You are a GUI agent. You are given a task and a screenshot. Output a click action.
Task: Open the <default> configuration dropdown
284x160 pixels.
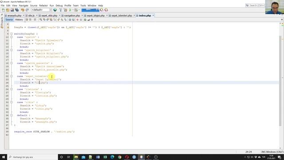click(x=42, y=10)
